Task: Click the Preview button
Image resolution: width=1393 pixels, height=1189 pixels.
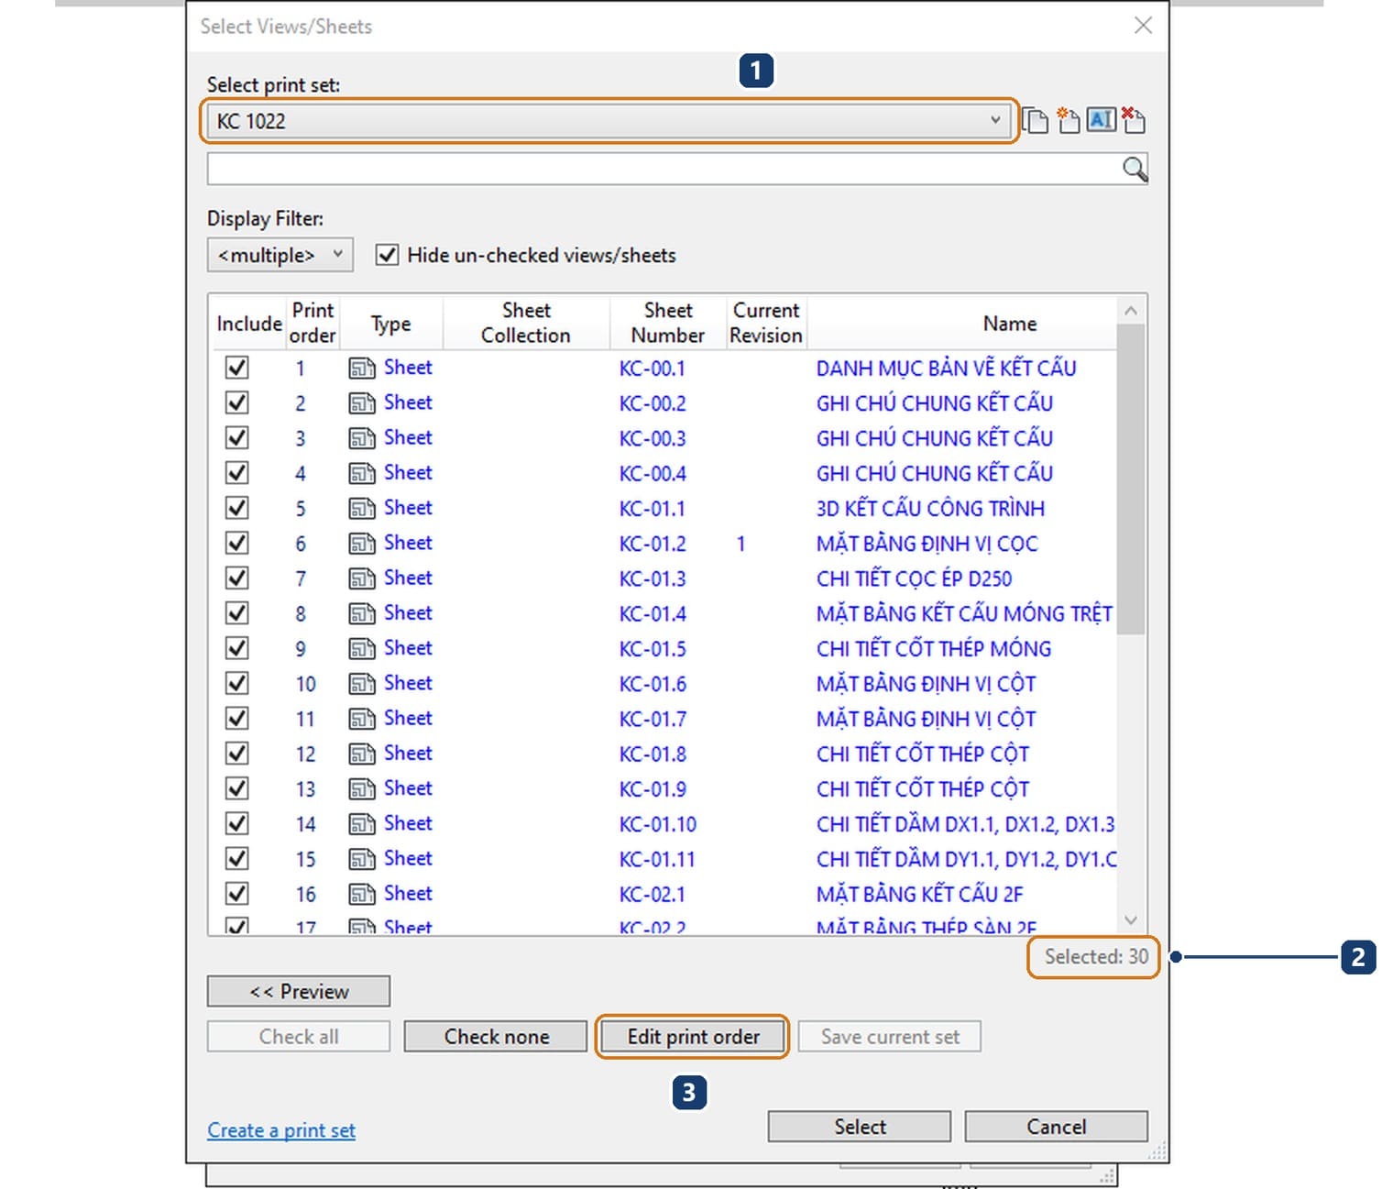Action: [299, 991]
